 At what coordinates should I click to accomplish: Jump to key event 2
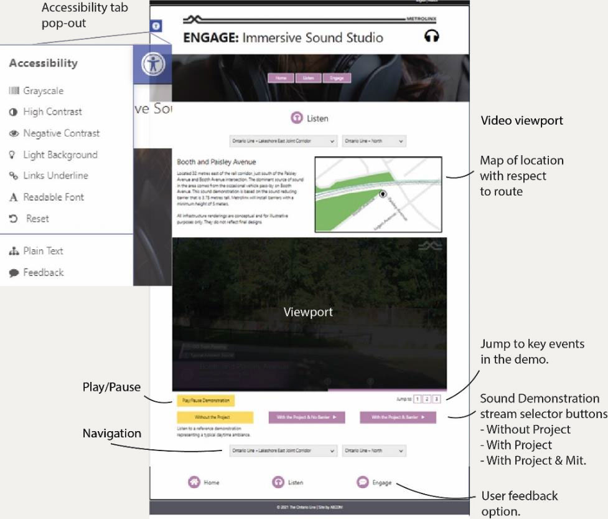click(427, 399)
